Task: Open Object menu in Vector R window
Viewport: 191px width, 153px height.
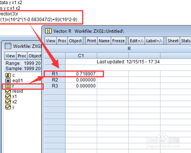Action: pyautogui.click(x=75, y=41)
